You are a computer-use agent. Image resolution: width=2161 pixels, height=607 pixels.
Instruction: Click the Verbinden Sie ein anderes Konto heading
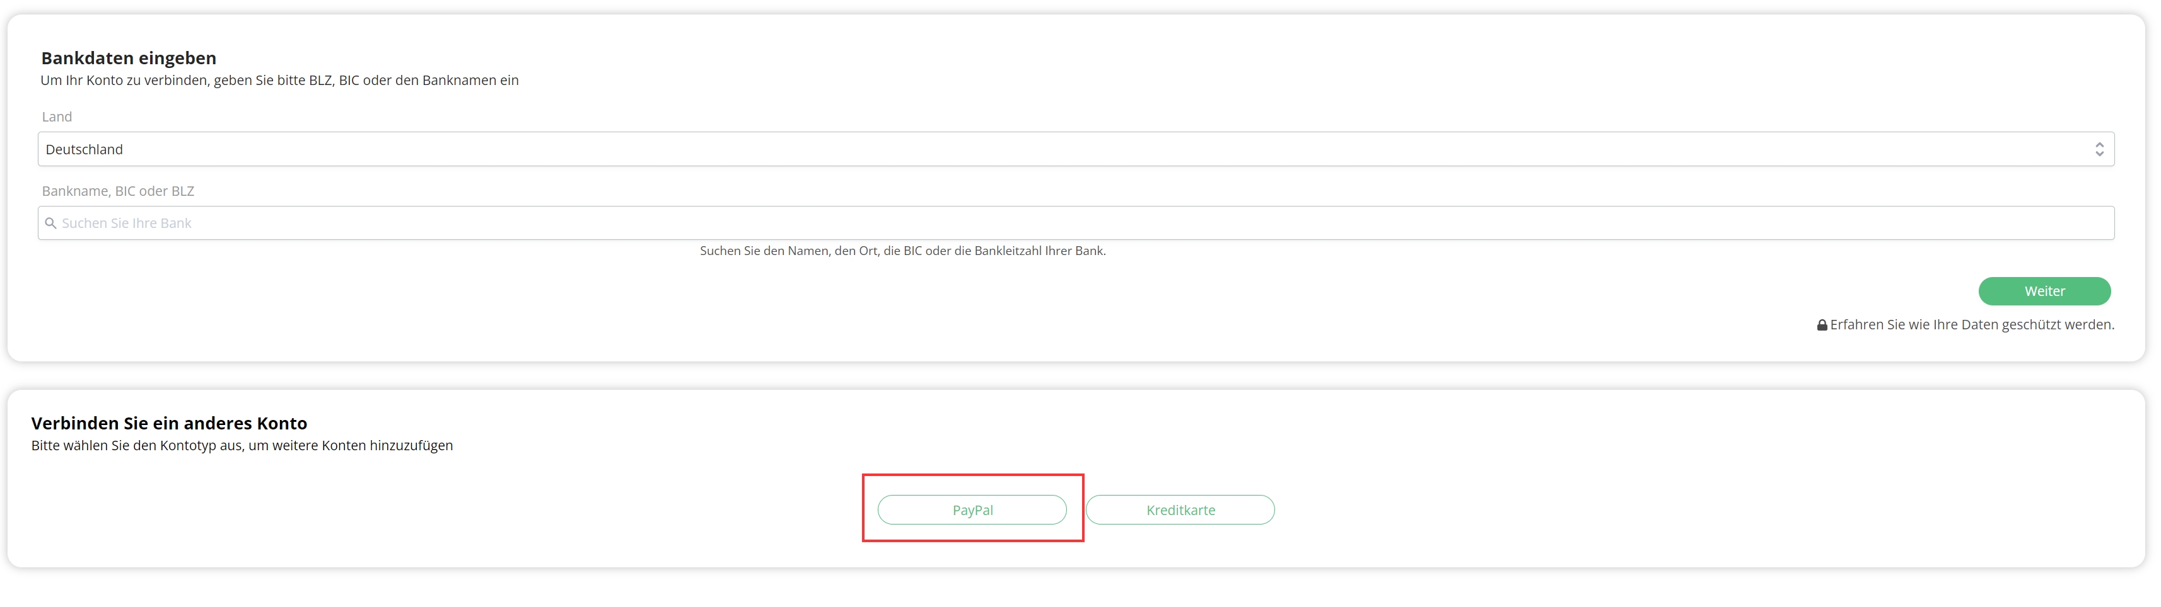(170, 423)
